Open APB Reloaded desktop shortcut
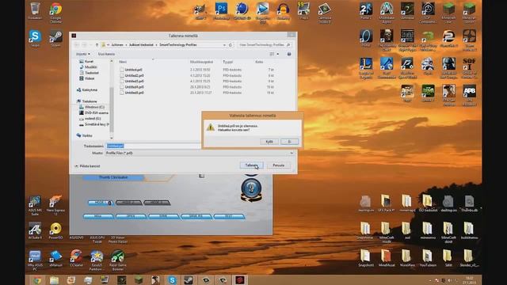Screen dimensions: 507x285 pyautogui.click(x=469, y=95)
